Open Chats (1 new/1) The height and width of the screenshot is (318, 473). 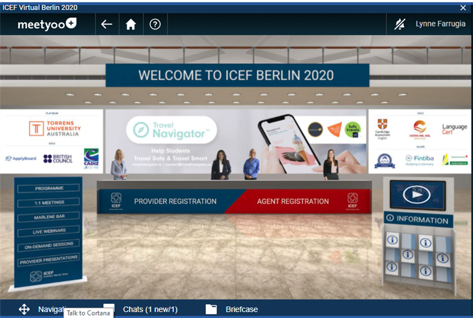[150, 309]
